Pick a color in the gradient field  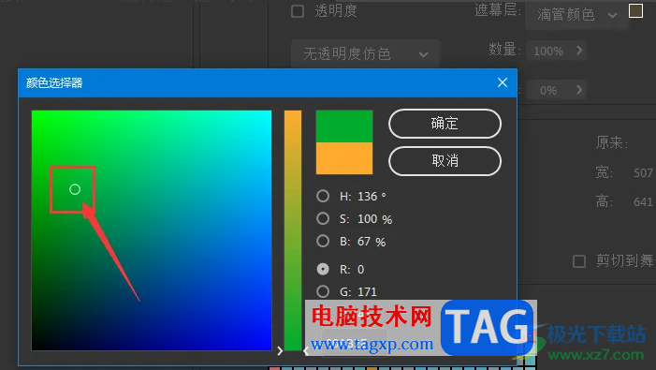coord(152,230)
